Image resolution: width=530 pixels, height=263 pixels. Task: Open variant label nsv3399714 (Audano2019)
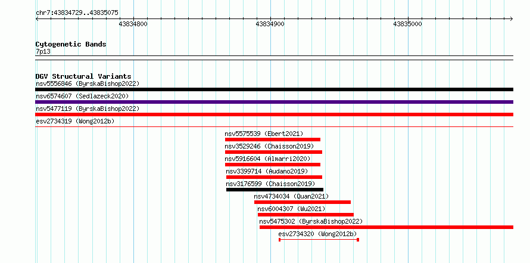[267, 171]
